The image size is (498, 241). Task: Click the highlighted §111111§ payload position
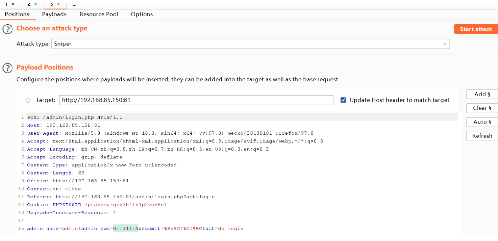click(126, 228)
